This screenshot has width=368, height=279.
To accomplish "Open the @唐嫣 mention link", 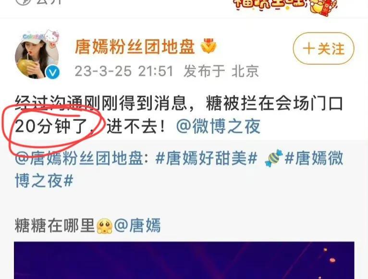I will point(137,225).
